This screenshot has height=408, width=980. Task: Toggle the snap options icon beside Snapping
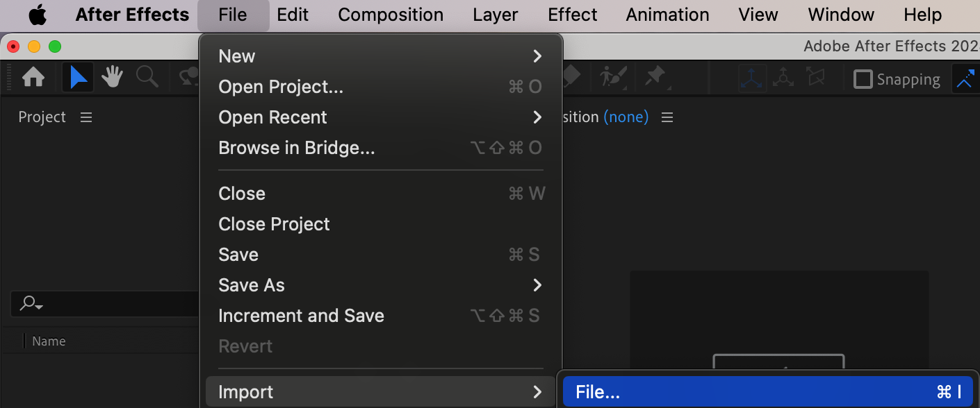click(x=965, y=79)
